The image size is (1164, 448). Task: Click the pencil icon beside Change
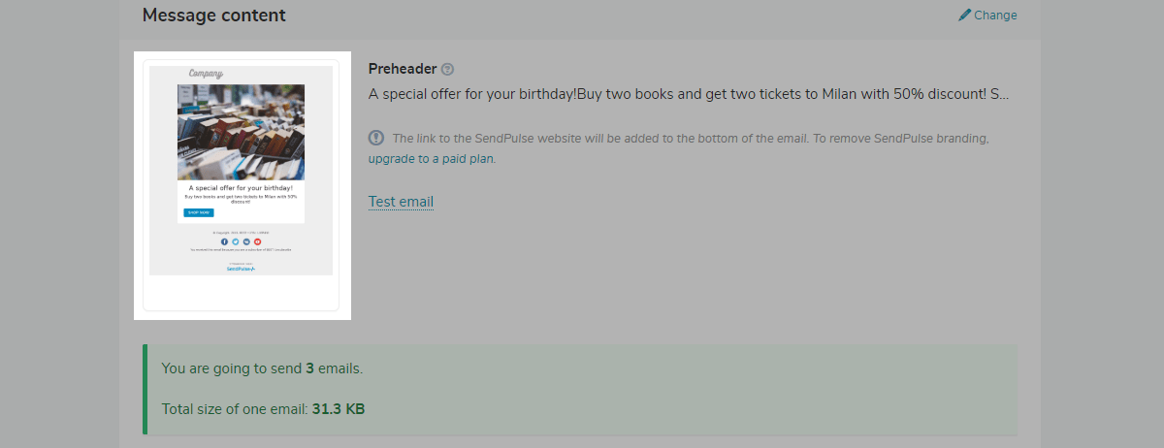pyautogui.click(x=964, y=15)
